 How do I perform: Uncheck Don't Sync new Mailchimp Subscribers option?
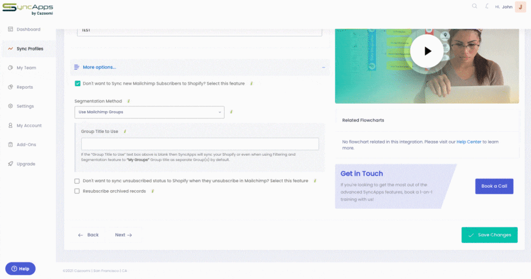(x=78, y=83)
